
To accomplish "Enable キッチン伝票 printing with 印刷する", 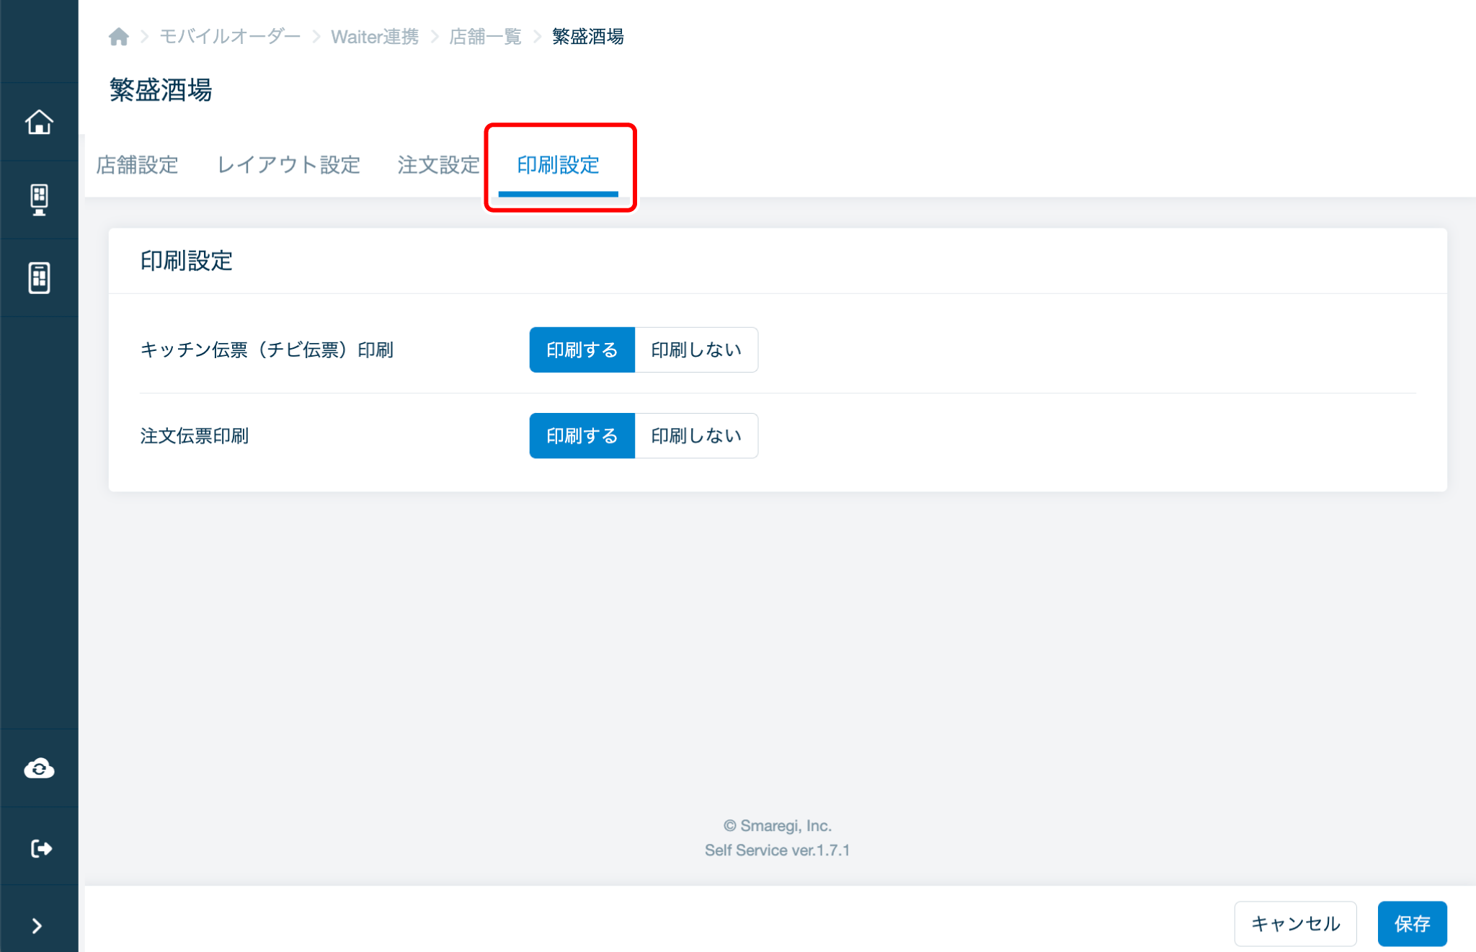I will pos(582,350).
